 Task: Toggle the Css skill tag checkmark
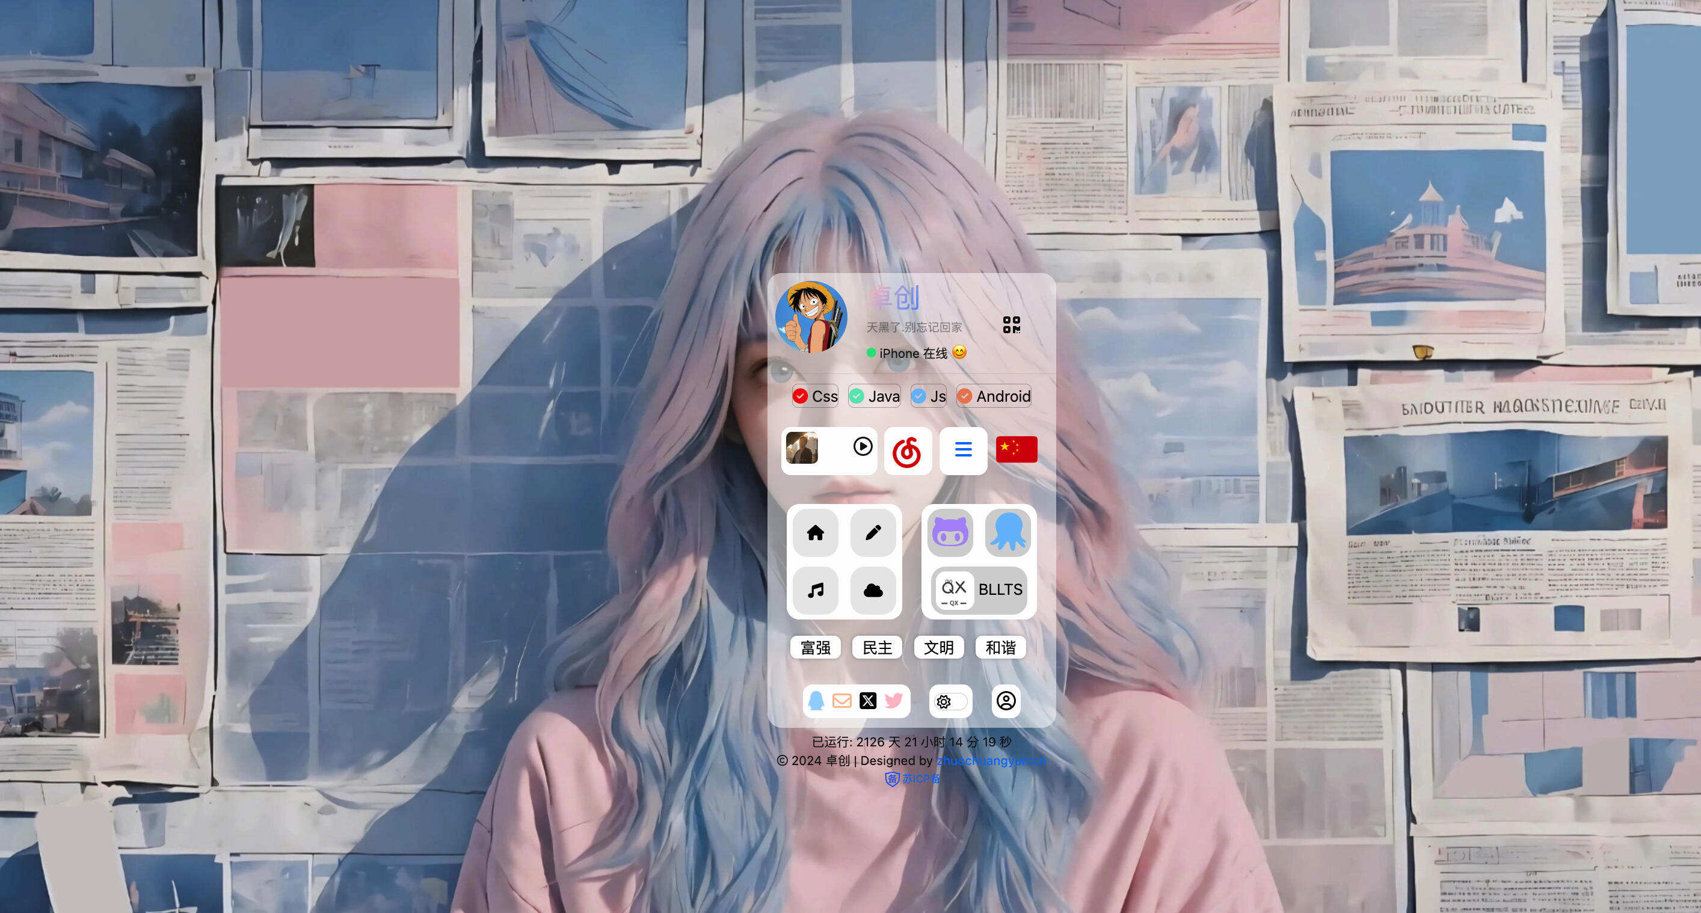tap(799, 396)
